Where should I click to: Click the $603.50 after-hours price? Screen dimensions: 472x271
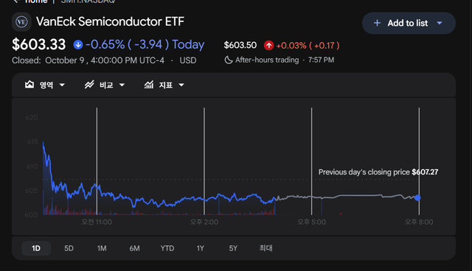pyautogui.click(x=240, y=46)
